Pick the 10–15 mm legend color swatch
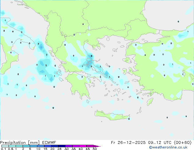The image size is (194, 150). pos(40,146)
